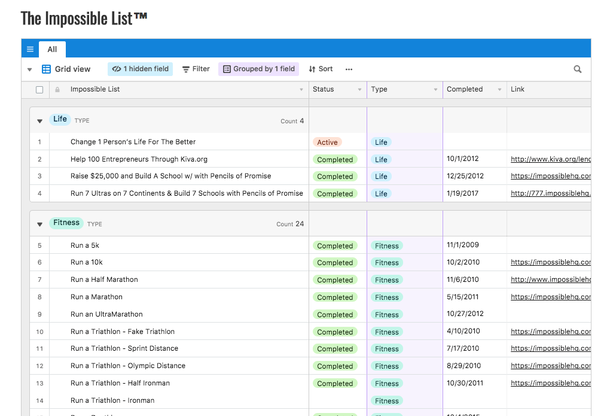This screenshot has width=613, height=416.
Task: Toggle the select-all rows checkbox
Action: point(39,89)
